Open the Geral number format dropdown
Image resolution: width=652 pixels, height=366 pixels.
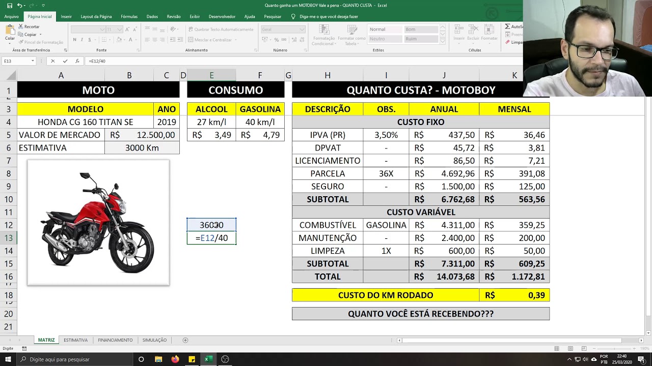(303, 29)
